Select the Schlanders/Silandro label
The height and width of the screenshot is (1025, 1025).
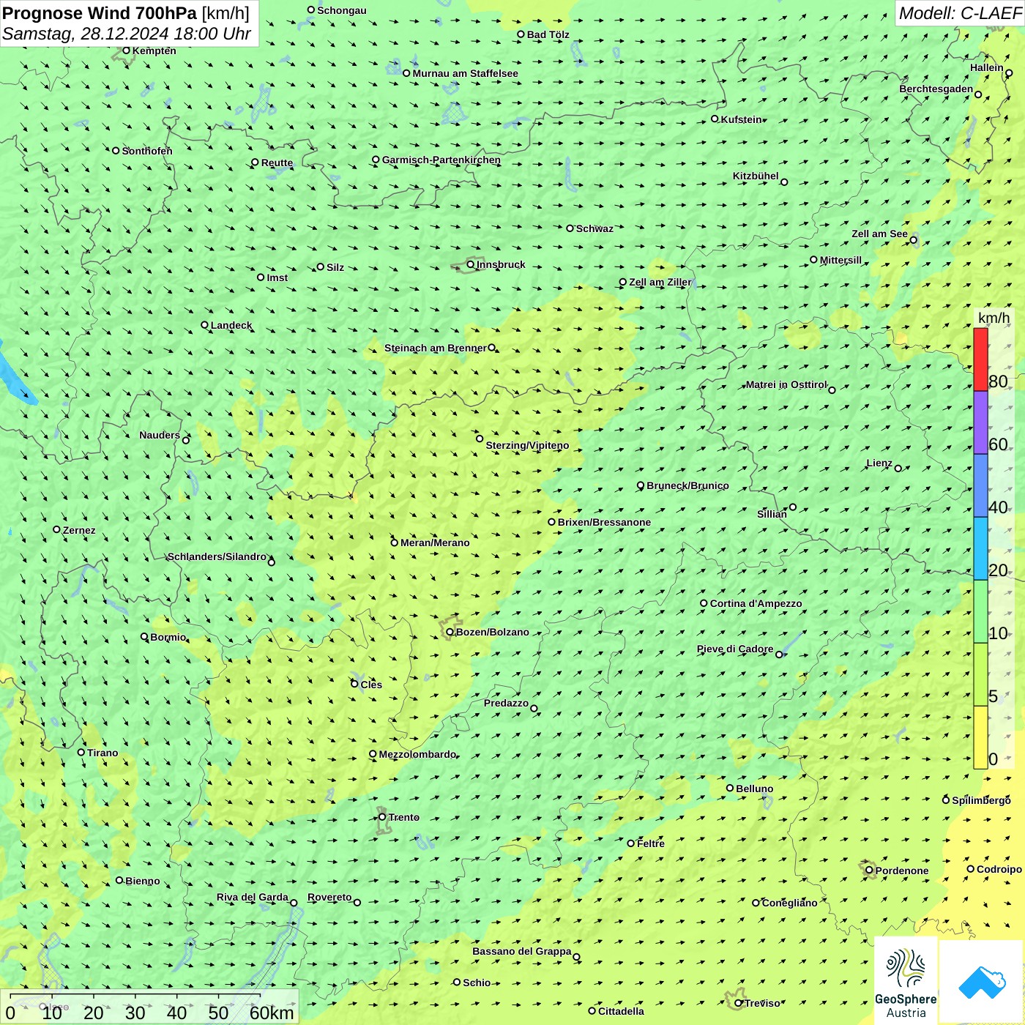click(x=217, y=556)
